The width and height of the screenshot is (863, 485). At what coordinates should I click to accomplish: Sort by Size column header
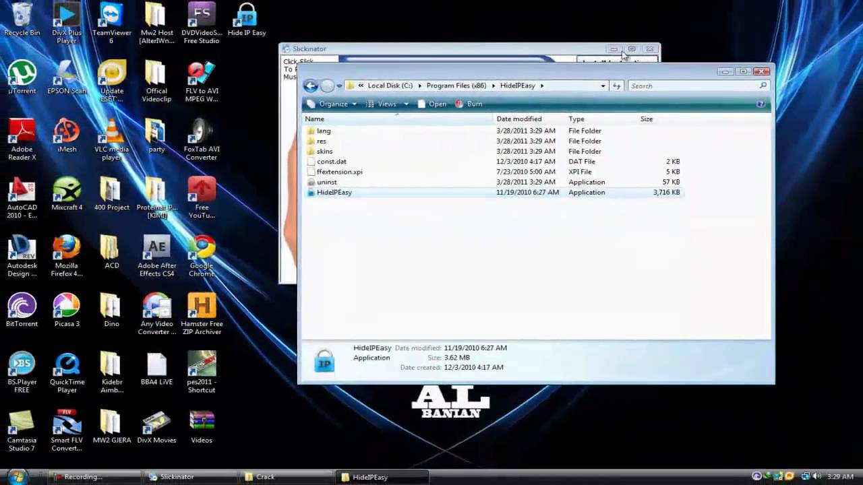pos(661,119)
